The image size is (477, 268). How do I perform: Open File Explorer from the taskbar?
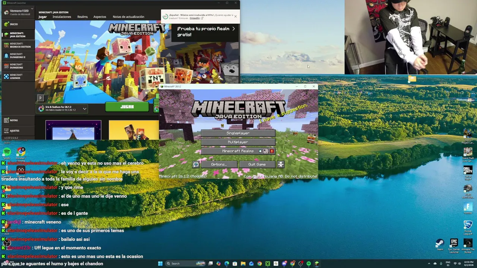pos(243,264)
